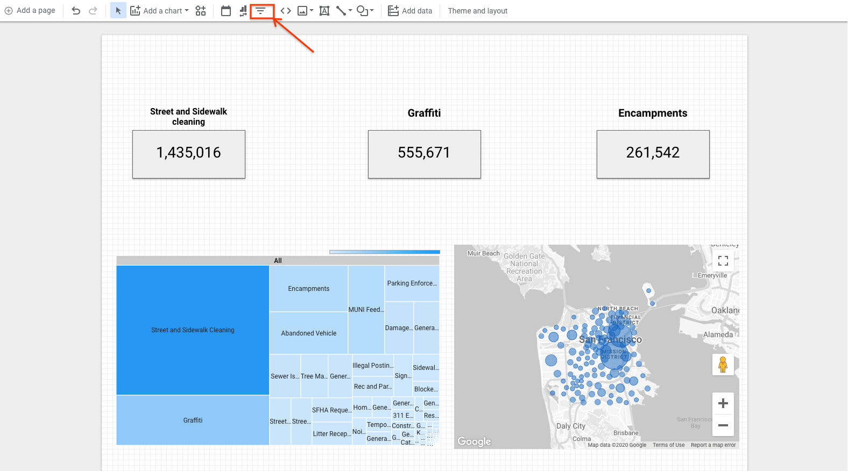The image size is (848, 471).
Task: Open the Add a chart dropdown
Action: 160,11
